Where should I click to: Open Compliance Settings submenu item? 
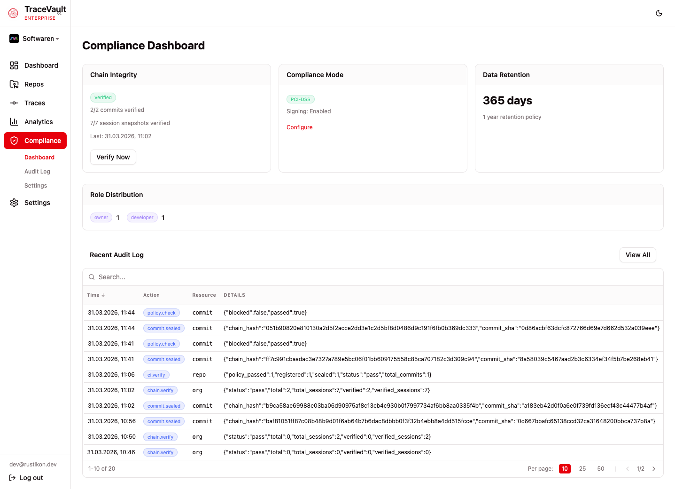[x=36, y=186]
